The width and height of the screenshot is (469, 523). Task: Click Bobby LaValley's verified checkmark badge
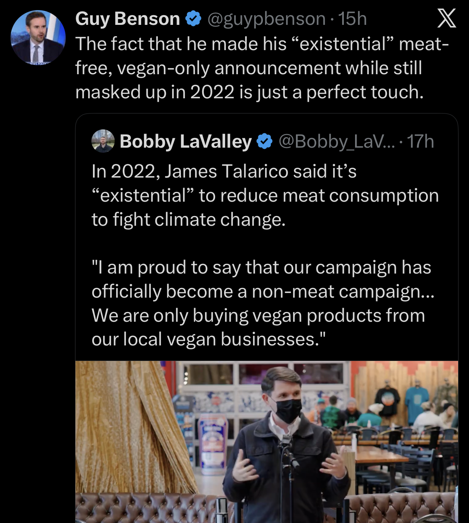pyautogui.click(x=265, y=141)
